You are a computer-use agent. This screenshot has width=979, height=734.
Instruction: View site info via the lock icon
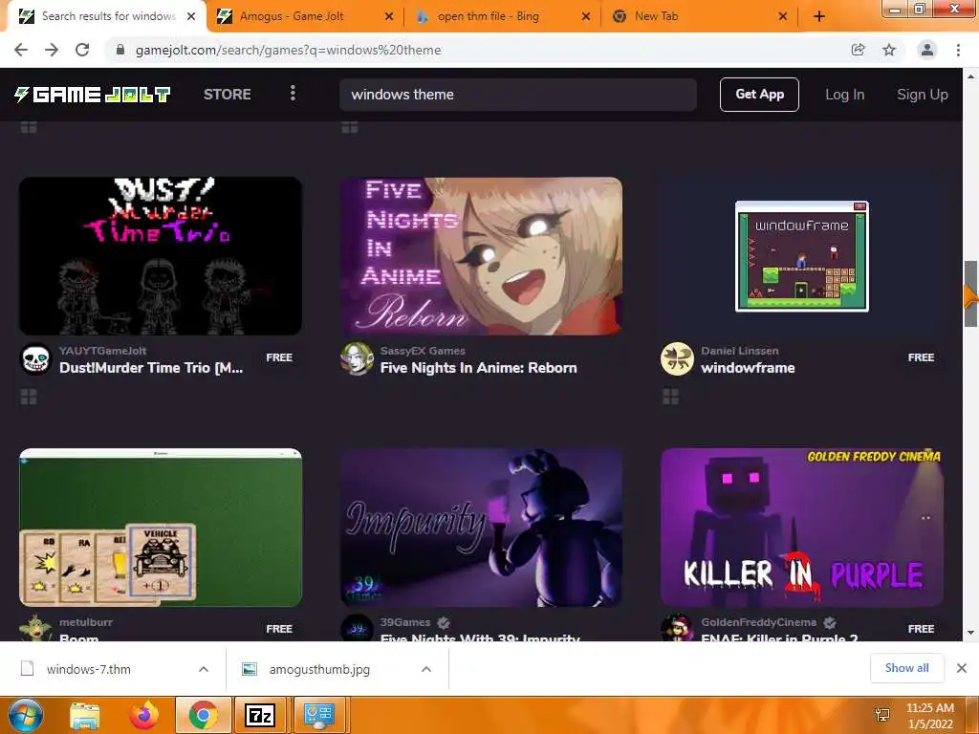(x=120, y=50)
